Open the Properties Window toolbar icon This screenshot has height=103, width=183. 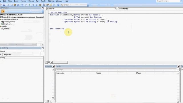47,5
